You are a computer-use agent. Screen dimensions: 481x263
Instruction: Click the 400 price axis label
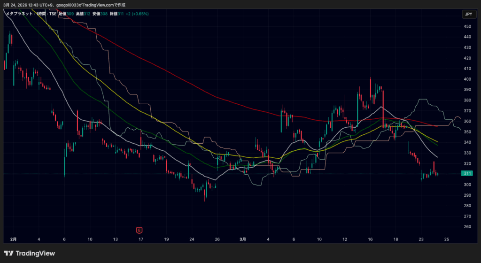click(467, 79)
